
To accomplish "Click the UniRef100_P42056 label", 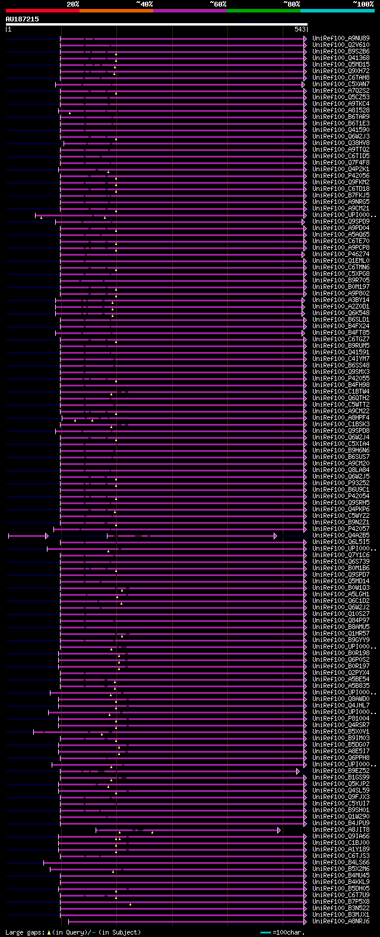I will pos(341,176).
